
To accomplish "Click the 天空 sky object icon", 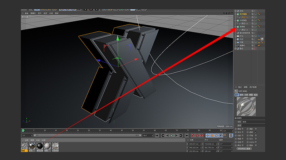I will tap(238, 39).
